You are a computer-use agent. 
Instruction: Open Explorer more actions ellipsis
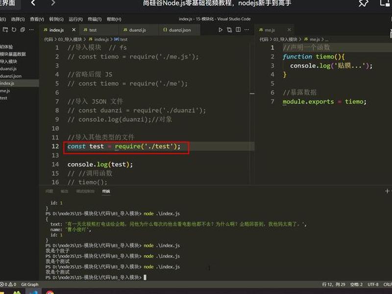[31, 30]
